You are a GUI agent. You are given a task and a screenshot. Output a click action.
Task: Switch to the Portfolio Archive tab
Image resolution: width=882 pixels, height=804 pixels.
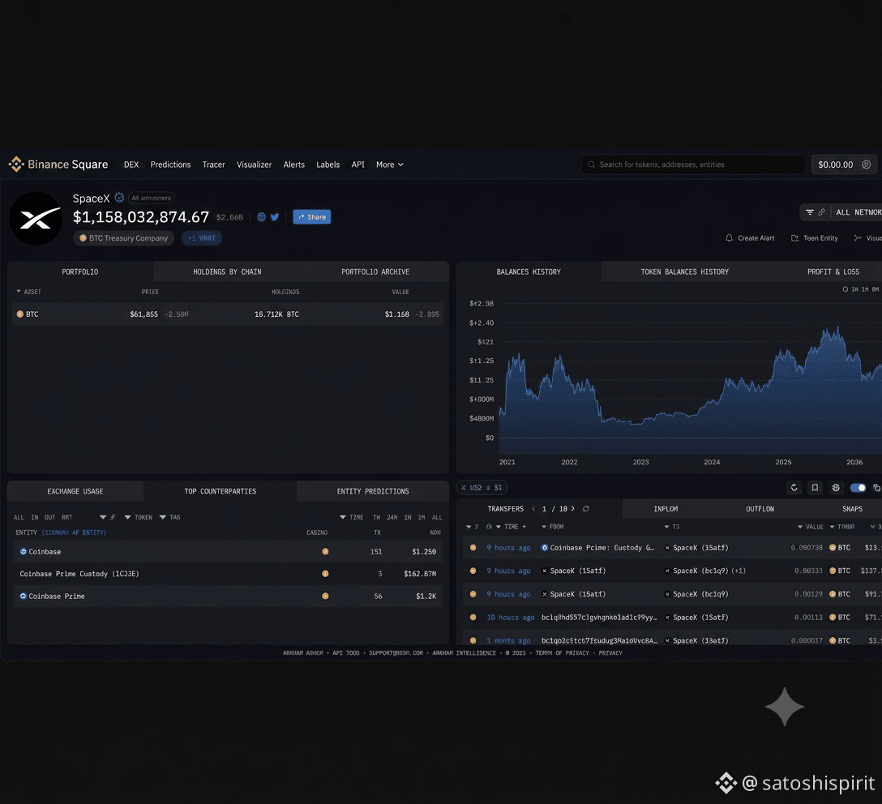point(375,272)
